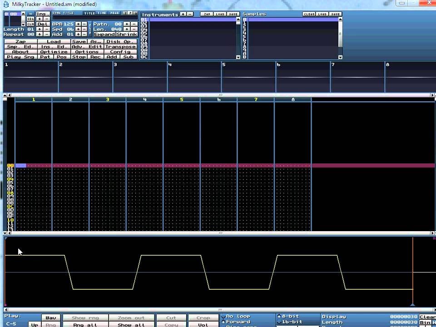Decrease the Repeat value

[x=46, y=34]
